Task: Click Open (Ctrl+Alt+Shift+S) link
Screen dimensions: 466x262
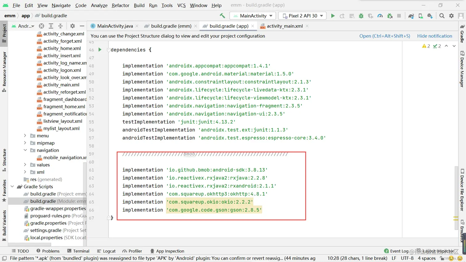Action: click(385, 36)
